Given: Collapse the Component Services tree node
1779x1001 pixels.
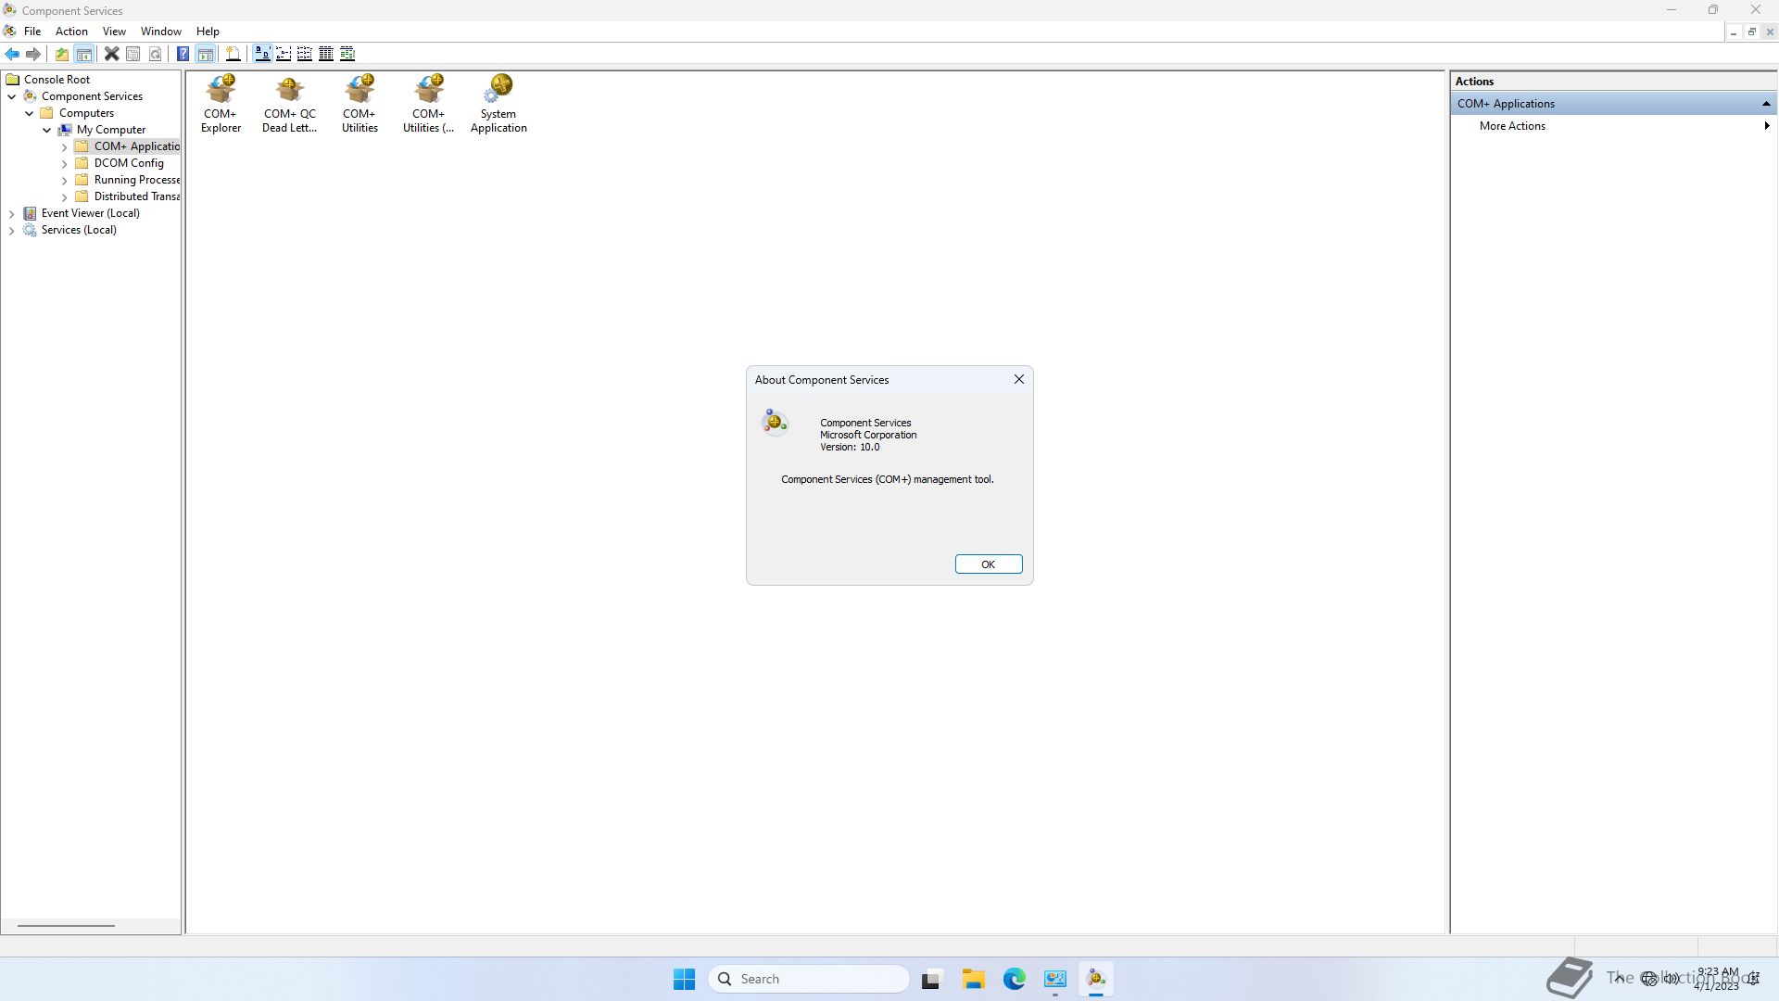Looking at the screenshot, I should point(12,96).
